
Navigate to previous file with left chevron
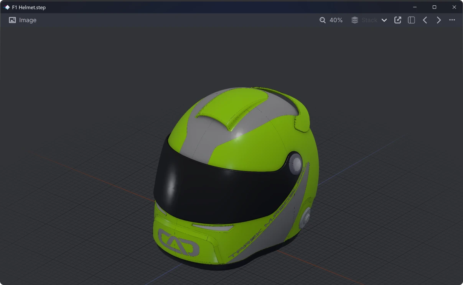tap(425, 20)
